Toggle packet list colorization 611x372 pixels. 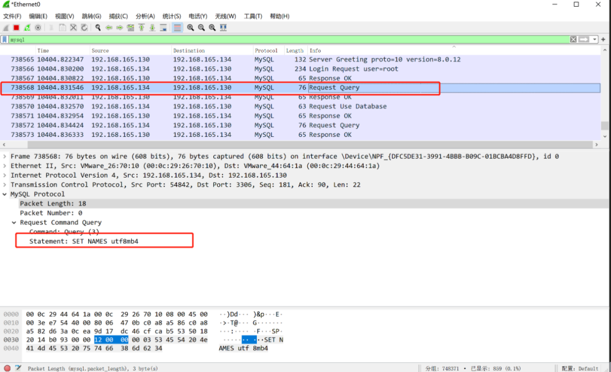pos(177,28)
